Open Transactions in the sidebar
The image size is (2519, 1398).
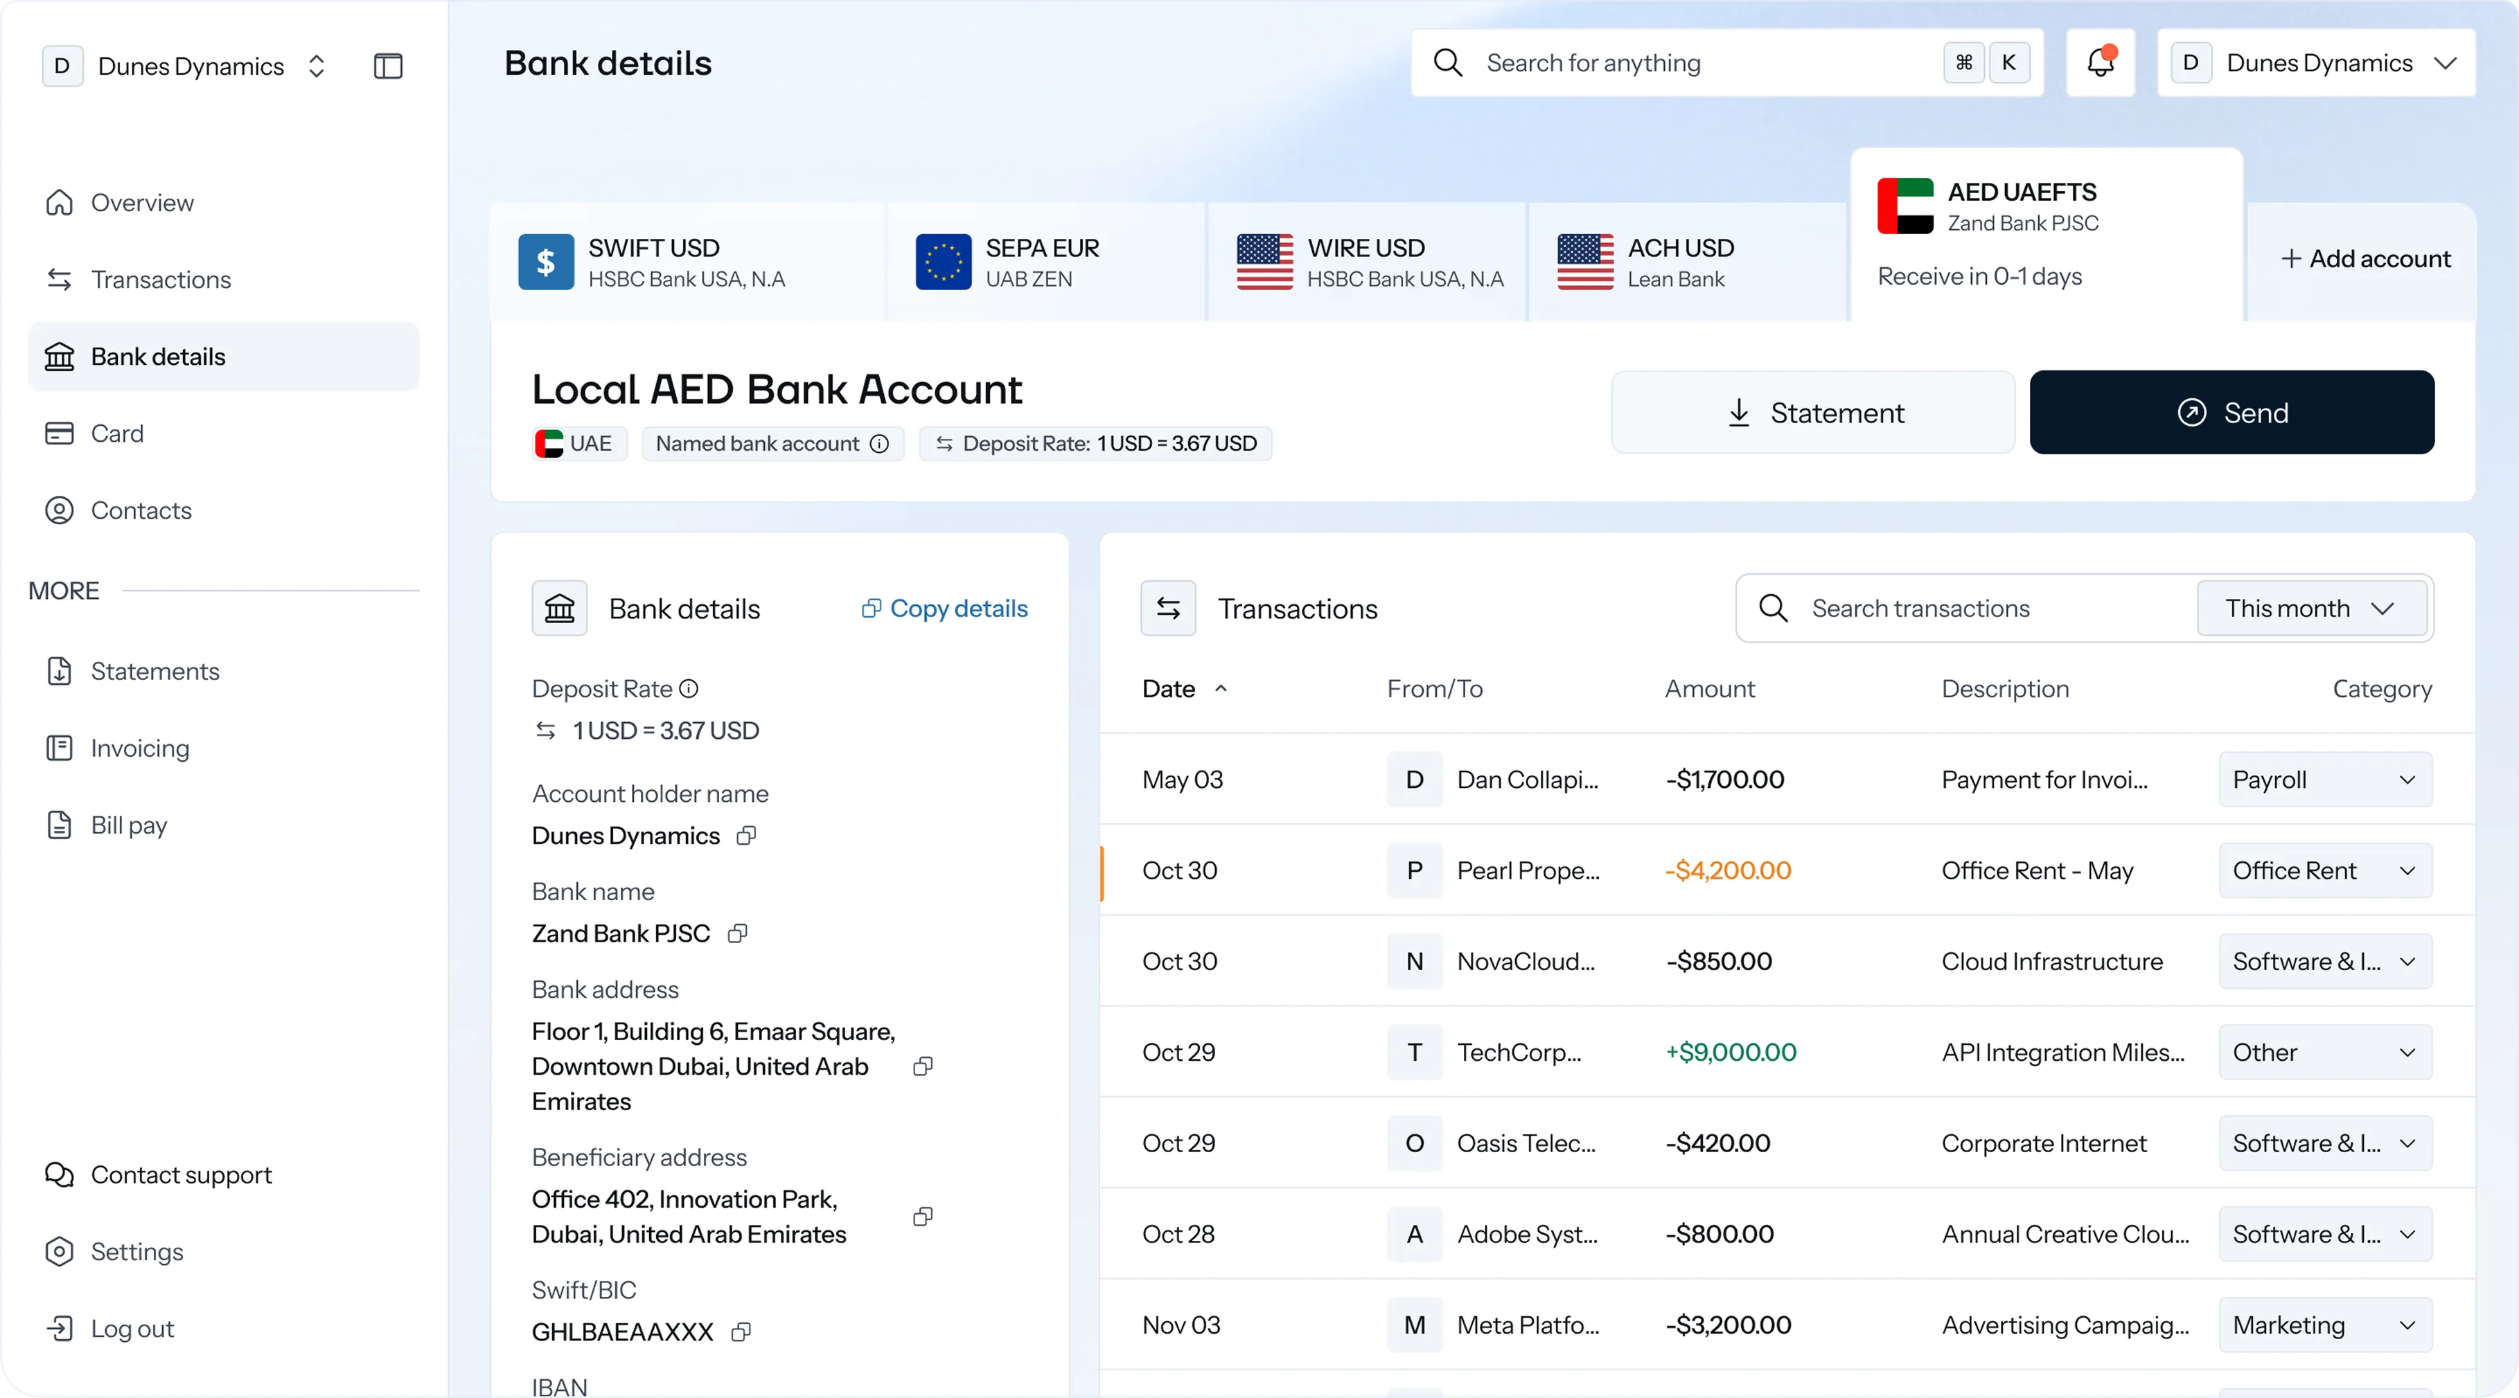[223, 280]
